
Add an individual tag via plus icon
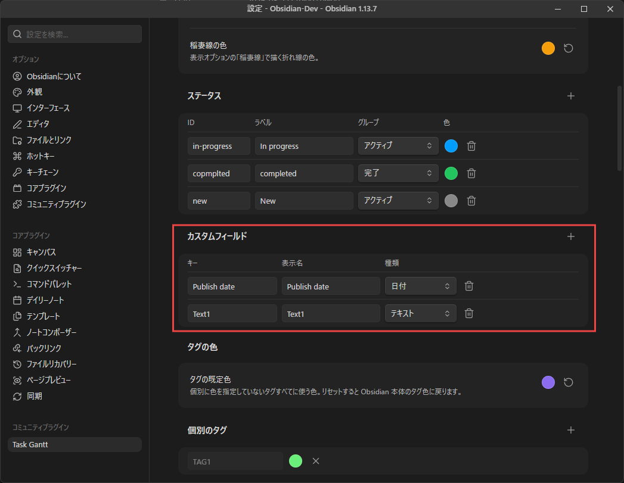571,430
